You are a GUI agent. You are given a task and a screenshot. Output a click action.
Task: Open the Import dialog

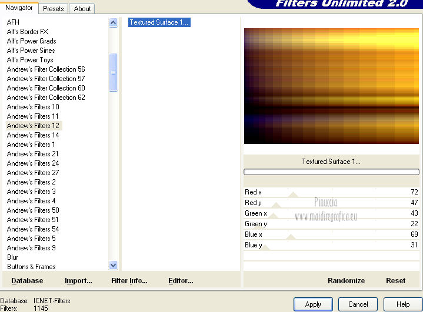(78, 281)
